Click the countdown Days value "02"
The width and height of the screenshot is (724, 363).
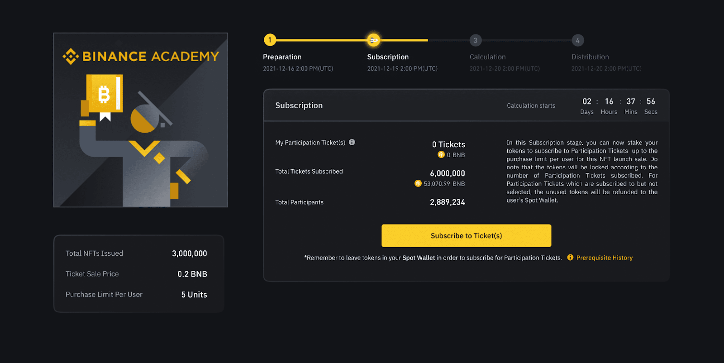(587, 101)
